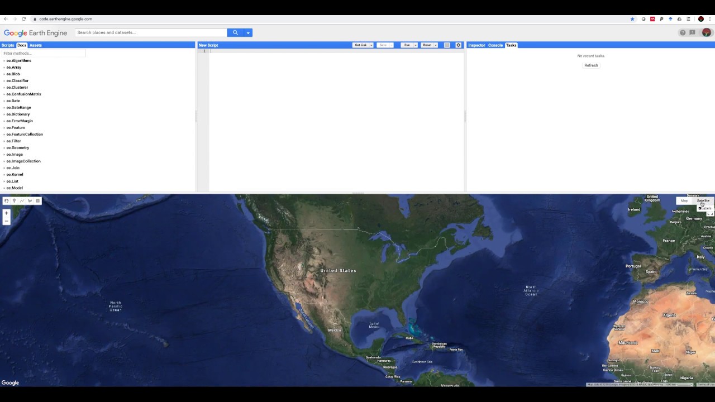The image size is (715, 402).
Task: Switch to the Assets tab
Action: (x=36, y=45)
